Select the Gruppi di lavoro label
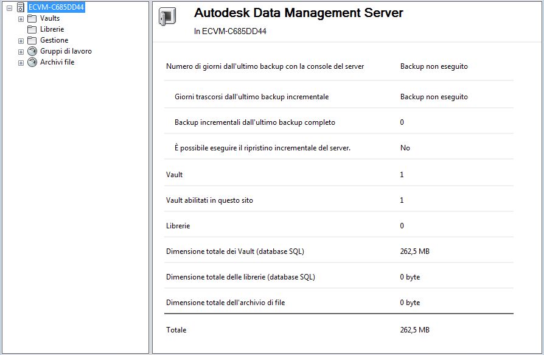 point(66,51)
